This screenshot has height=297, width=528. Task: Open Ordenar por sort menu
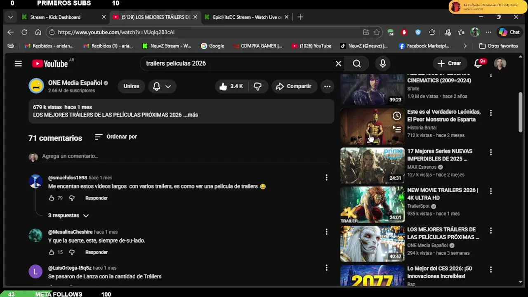click(116, 137)
